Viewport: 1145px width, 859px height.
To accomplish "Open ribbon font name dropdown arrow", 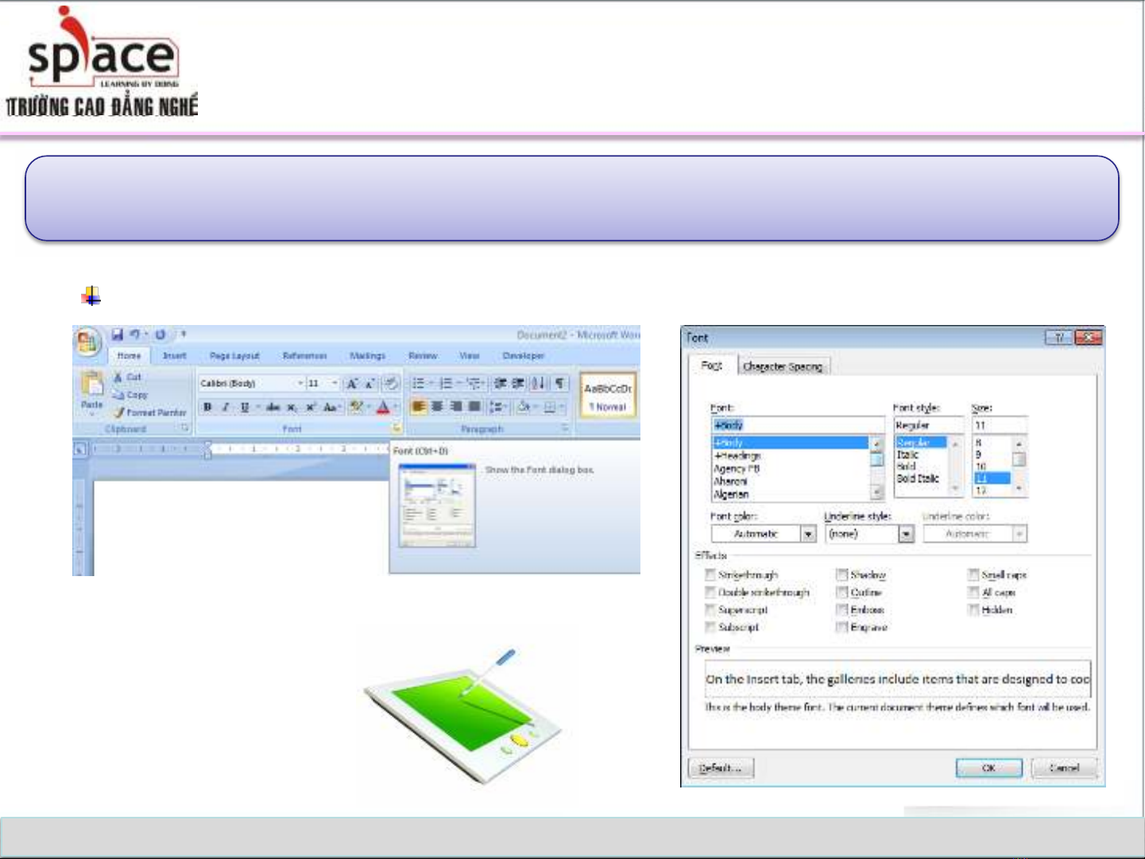I will click(x=300, y=383).
